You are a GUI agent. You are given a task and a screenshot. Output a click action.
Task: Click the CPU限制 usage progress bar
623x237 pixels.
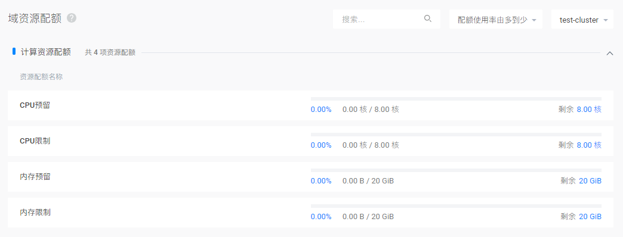pyautogui.click(x=456, y=135)
